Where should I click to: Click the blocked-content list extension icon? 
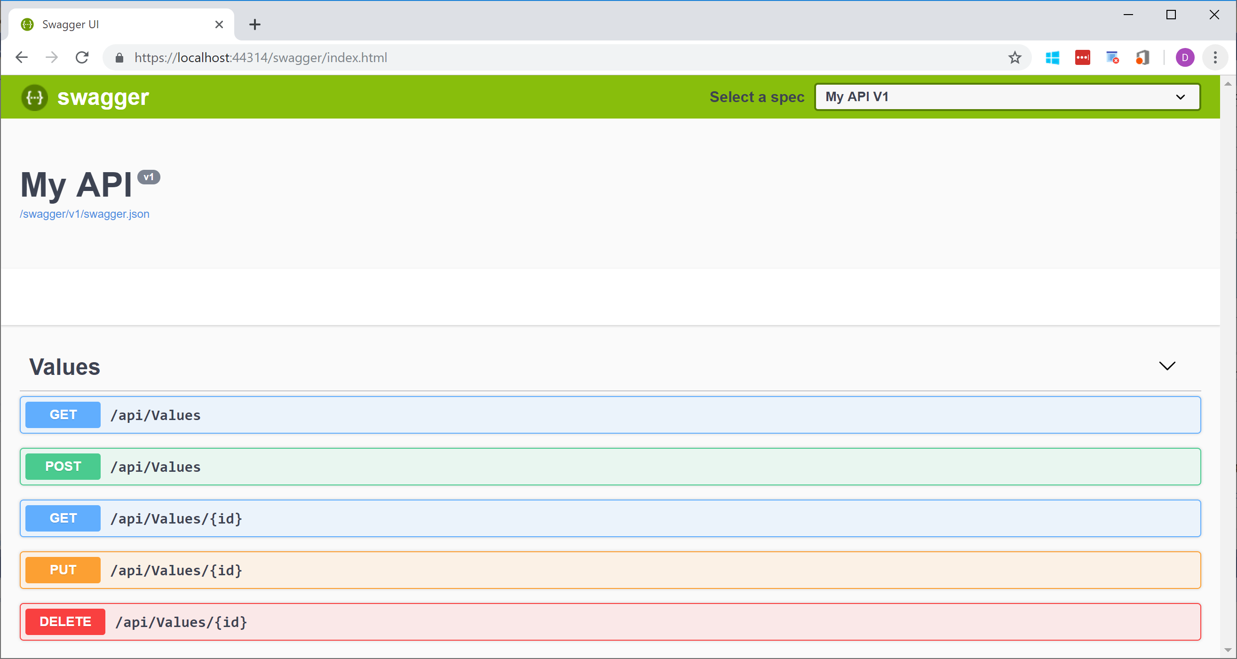click(1112, 58)
